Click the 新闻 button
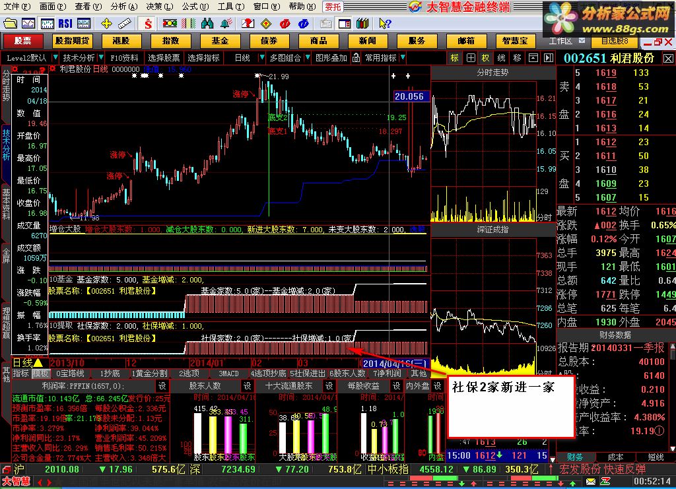676x489 pixels. [368, 41]
